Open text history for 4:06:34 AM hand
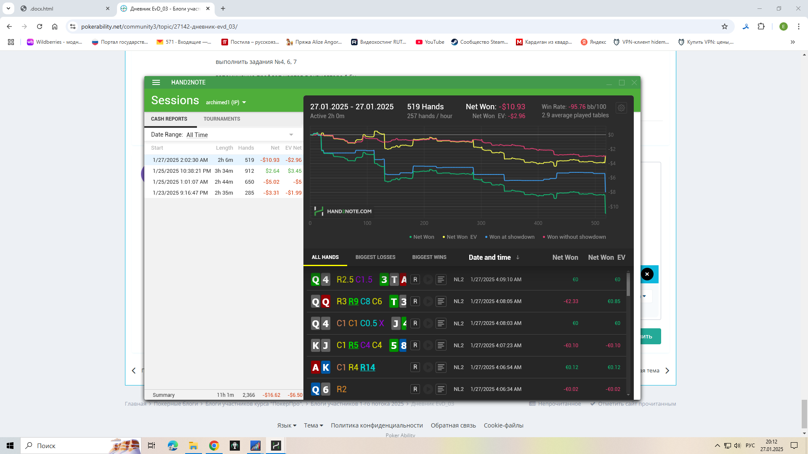Image resolution: width=808 pixels, height=454 pixels. [x=441, y=389]
